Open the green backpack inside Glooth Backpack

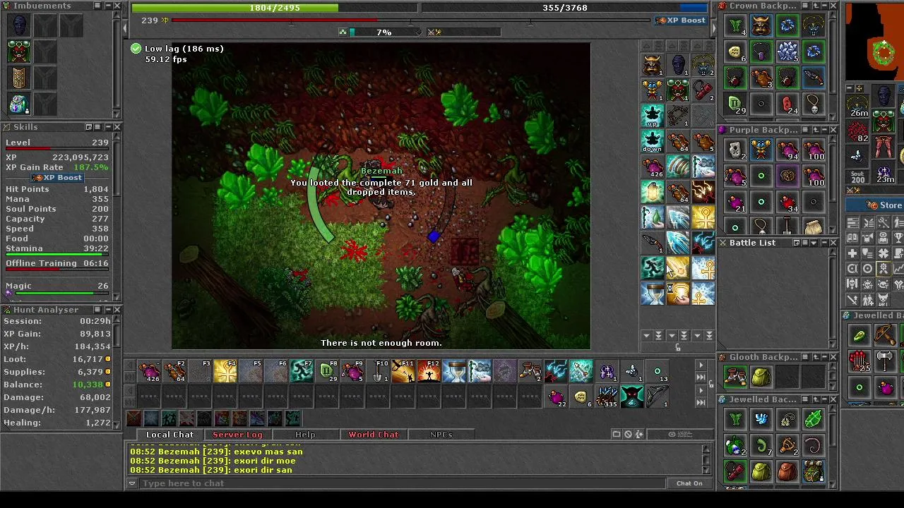click(761, 377)
